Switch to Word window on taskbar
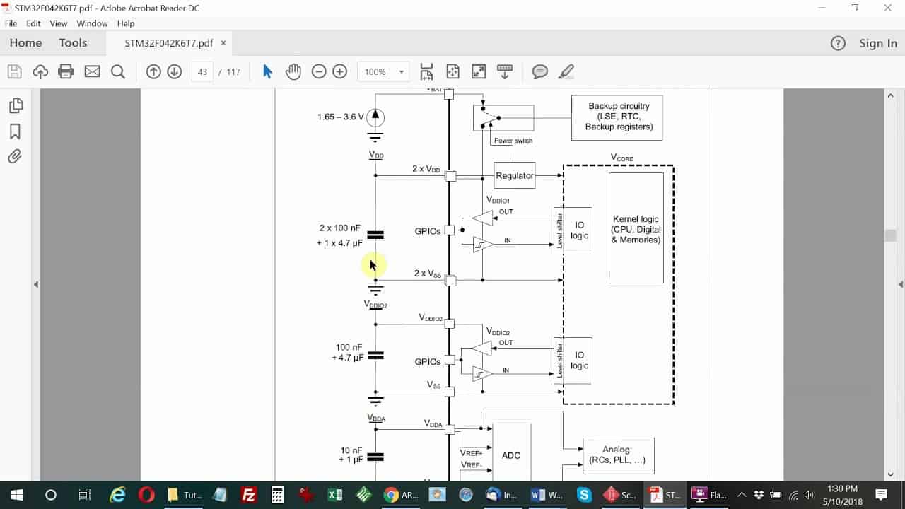Screen dimensions: 905x509 tap(546, 495)
